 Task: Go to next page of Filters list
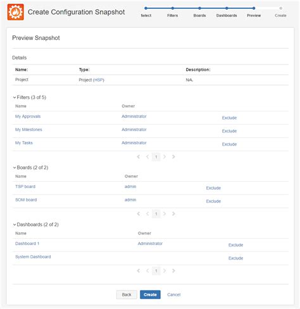tap(165, 156)
